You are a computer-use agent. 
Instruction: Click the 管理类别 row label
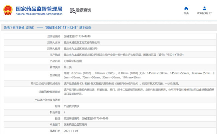55,67
